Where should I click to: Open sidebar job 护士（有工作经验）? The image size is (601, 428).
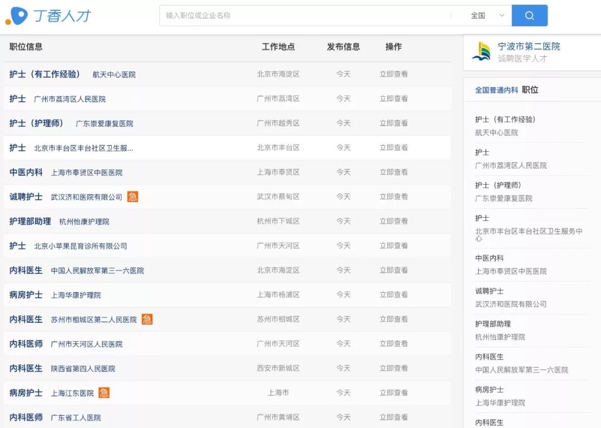point(505,119)
